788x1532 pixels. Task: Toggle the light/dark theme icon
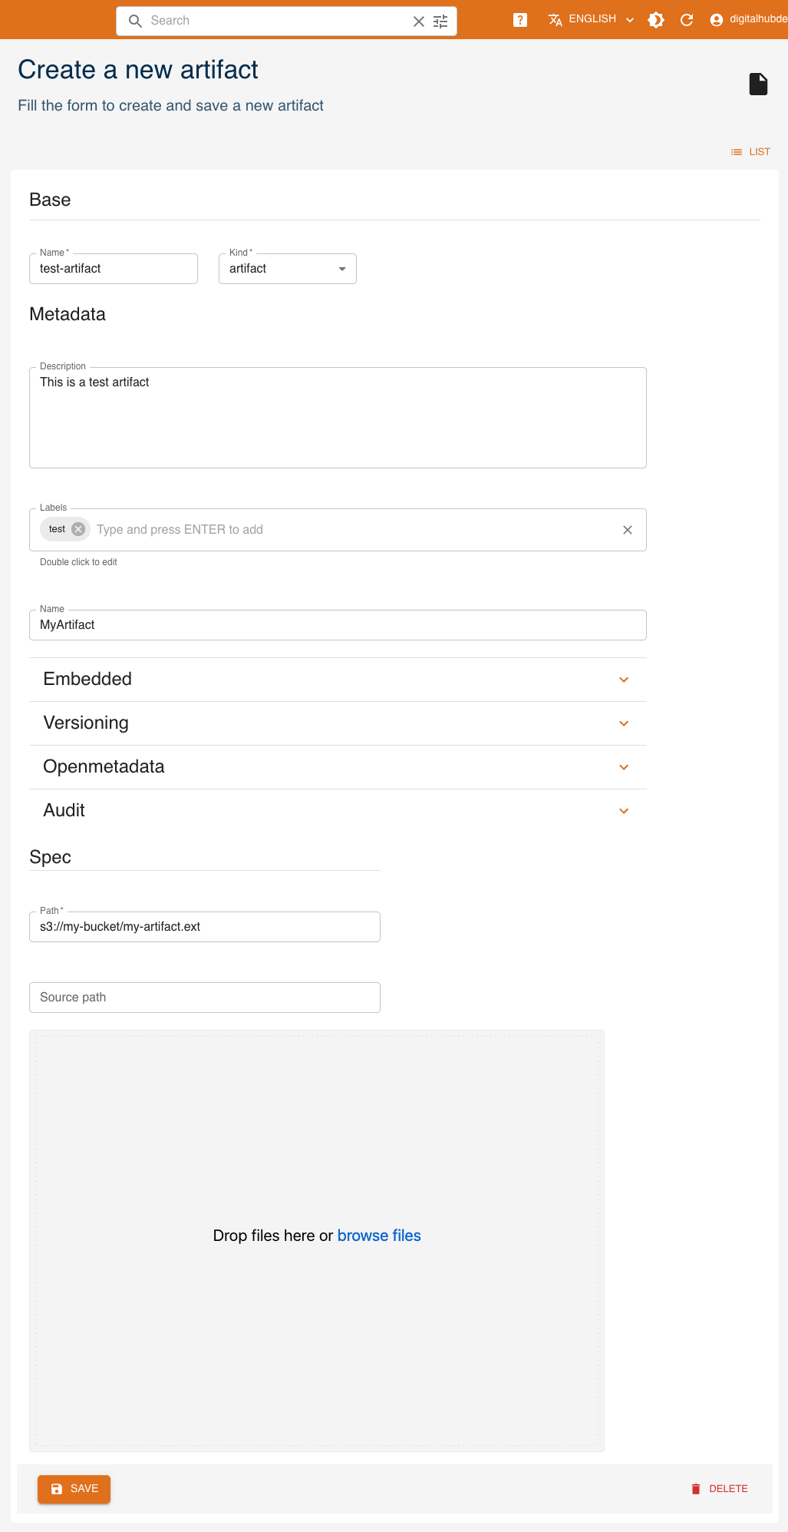656,20
